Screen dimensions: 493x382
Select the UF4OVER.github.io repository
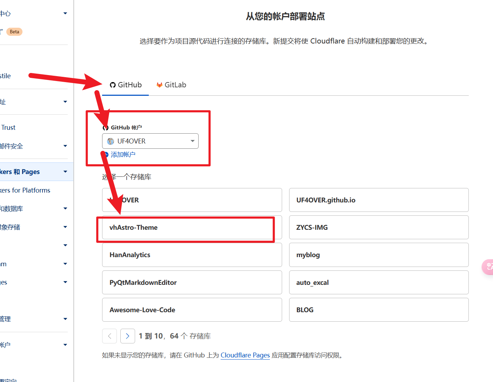(x=379, y=200)
